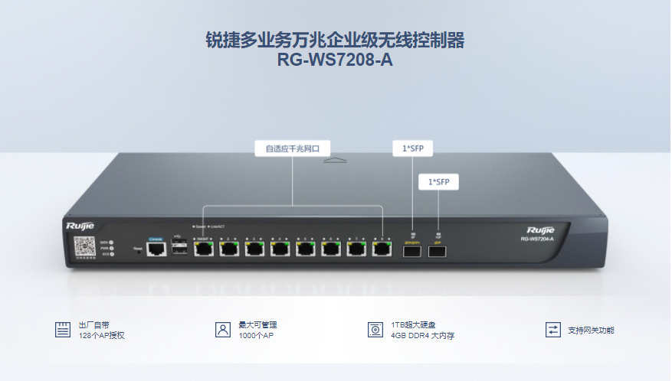Click the PWR status LED
This screenshot has height=381, width=672.
[111, 249]
